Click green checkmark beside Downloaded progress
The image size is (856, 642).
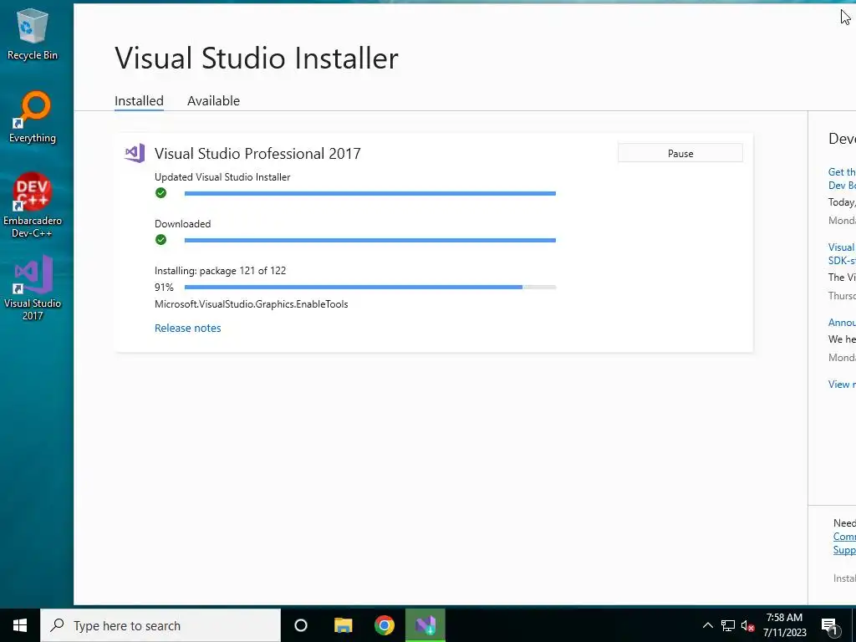point(160,240)
